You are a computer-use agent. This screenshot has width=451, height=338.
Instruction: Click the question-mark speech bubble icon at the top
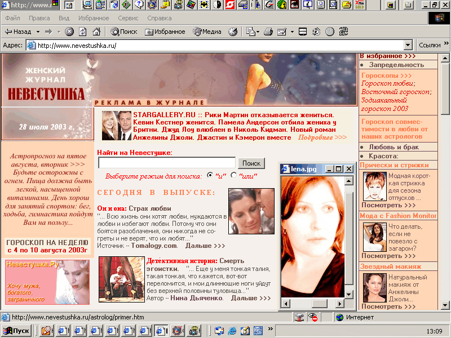[x=139, y=5]
